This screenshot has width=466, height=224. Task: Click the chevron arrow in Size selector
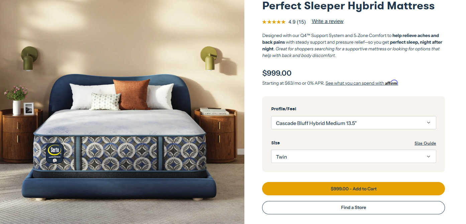coord(429,156)
